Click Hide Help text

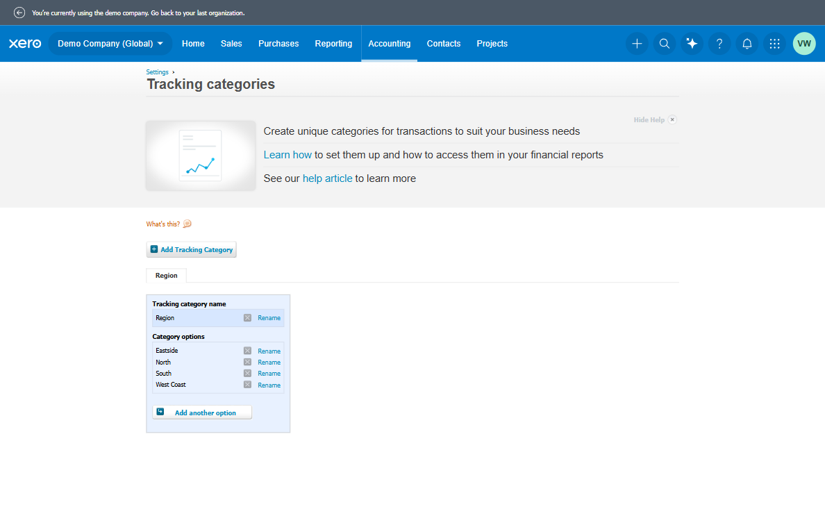[x=649, y=120]
